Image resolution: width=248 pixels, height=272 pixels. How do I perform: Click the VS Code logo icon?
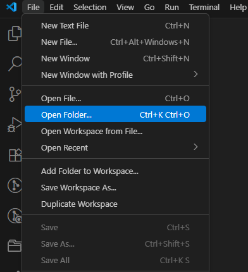pyautogui.click(x=11, y=8)
